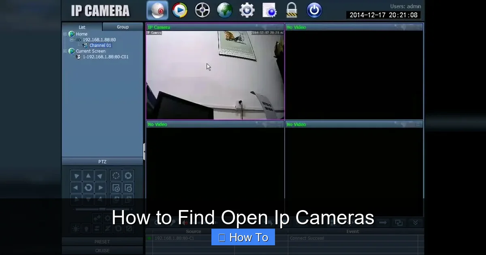486x255 pixels.
Task: Click the PTZ zoom out minus icon
Action: (128, 188)
